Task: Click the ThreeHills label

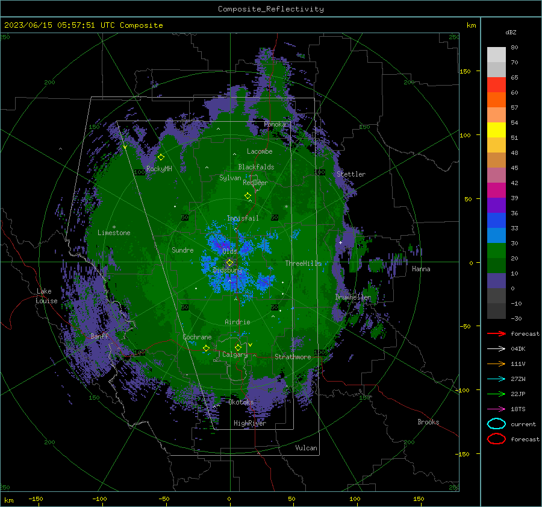Action: click(x=303, y=263)
